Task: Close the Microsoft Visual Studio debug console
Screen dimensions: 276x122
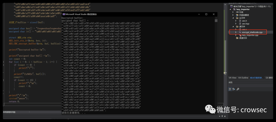Action: click(213, 14)
